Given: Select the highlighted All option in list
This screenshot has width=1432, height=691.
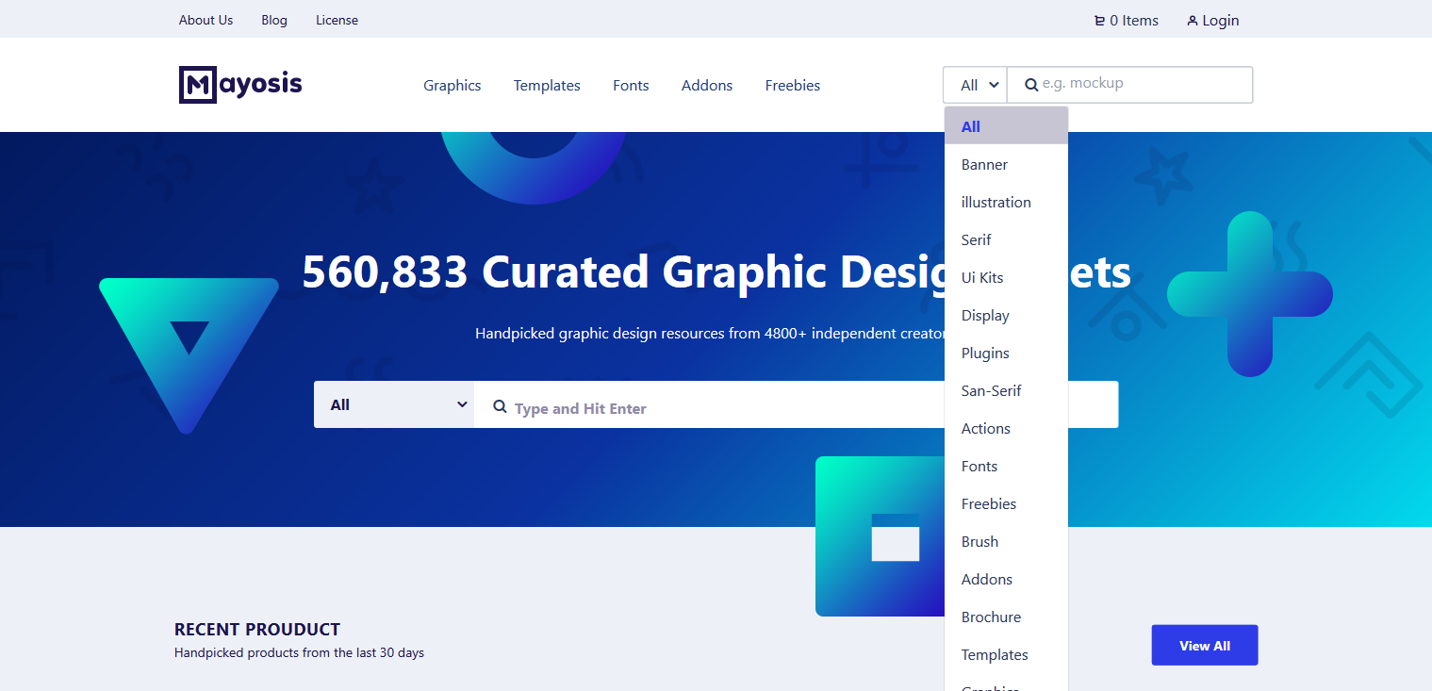Looking at the screenshot, I should coord(1006,126).
